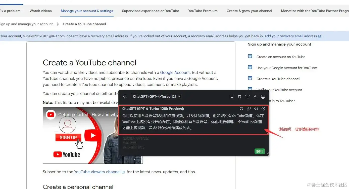Focus the question input box in popup

pyautogui.click(x=193, y=143)
